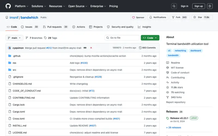Image resolution: width=218 pixels, height=136 pixels.
Task: Open Cargo.lock file
Action: (x=19, y=105)
